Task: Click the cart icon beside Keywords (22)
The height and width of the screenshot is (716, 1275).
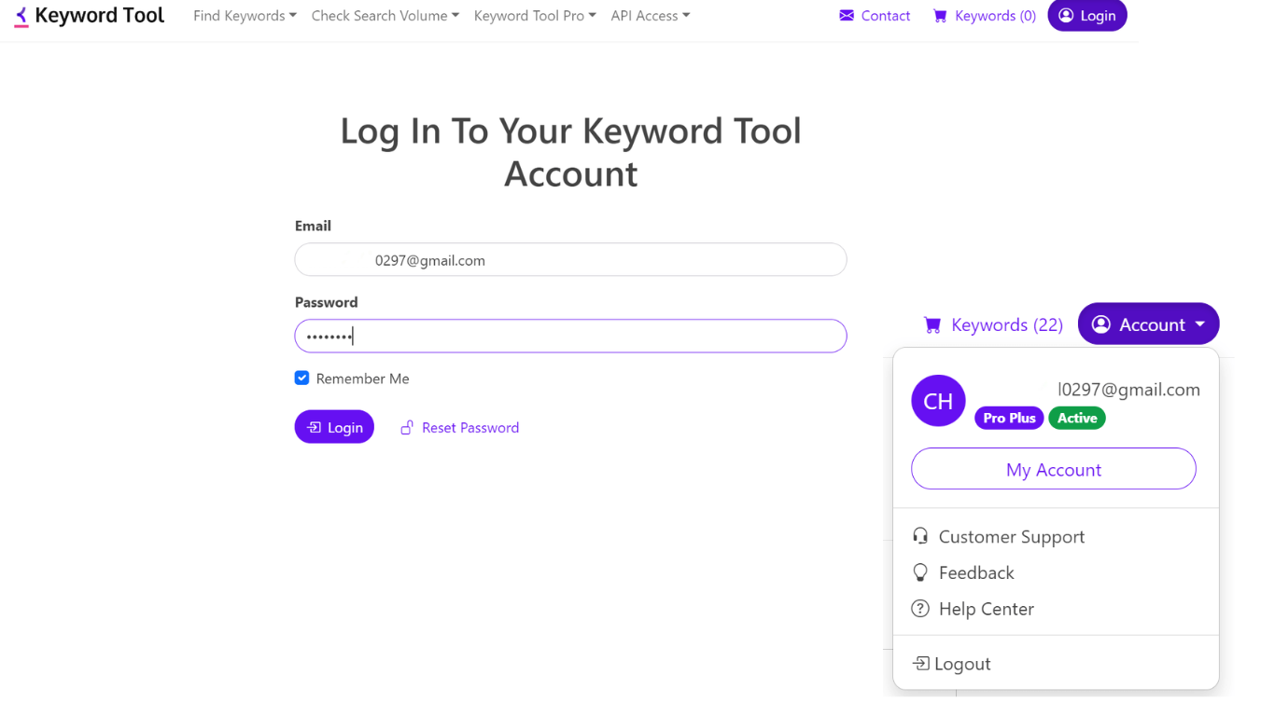Action: coord(932,324)
